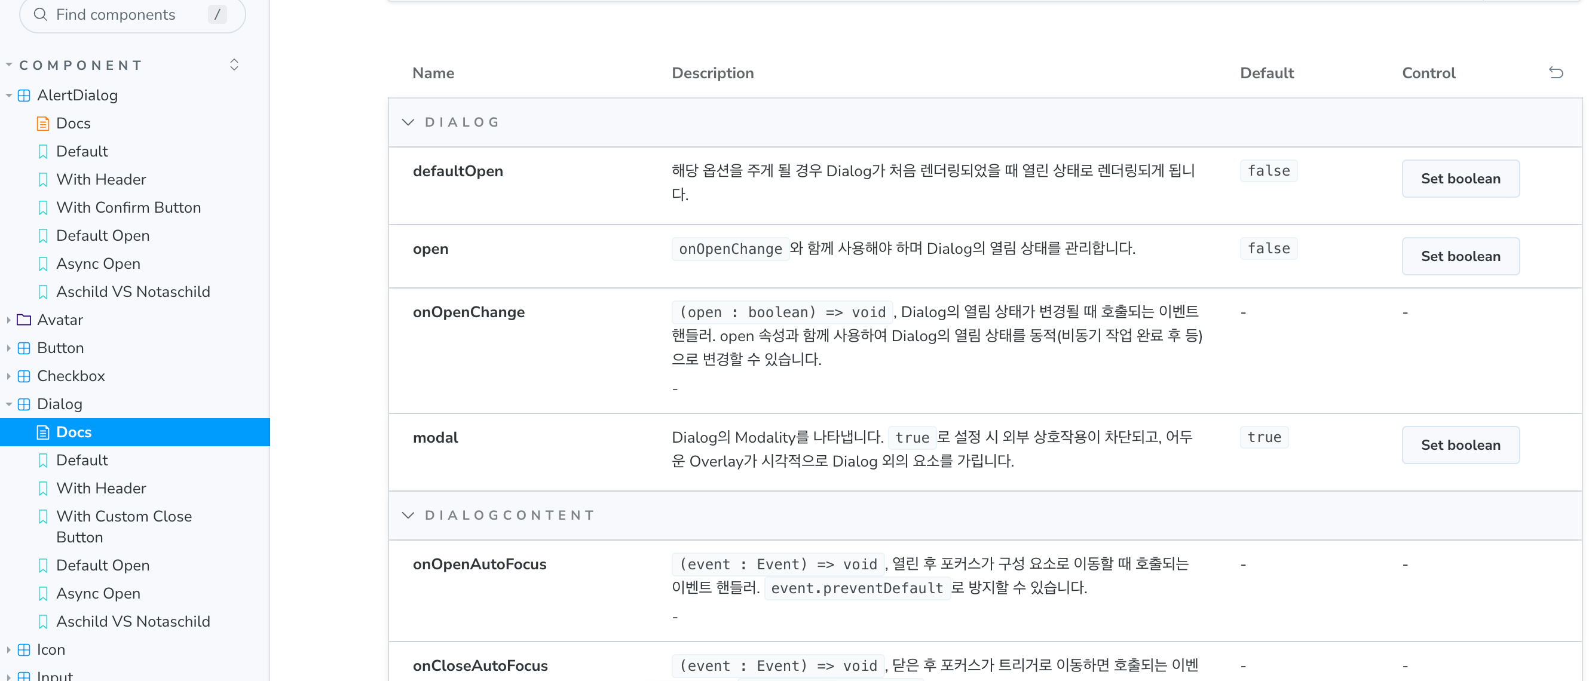Open With Confirm Button story
This screenshot has width=1592, height=681.
click(x=128, y=208)
